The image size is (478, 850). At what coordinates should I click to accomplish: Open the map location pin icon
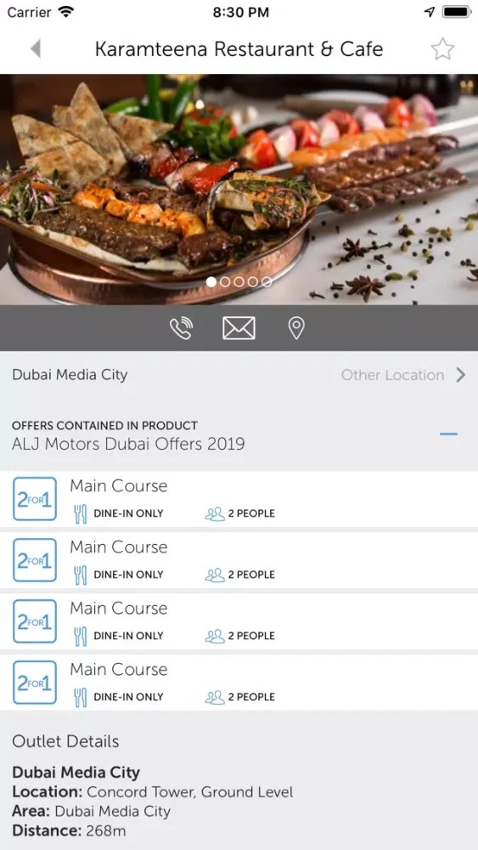296,328
